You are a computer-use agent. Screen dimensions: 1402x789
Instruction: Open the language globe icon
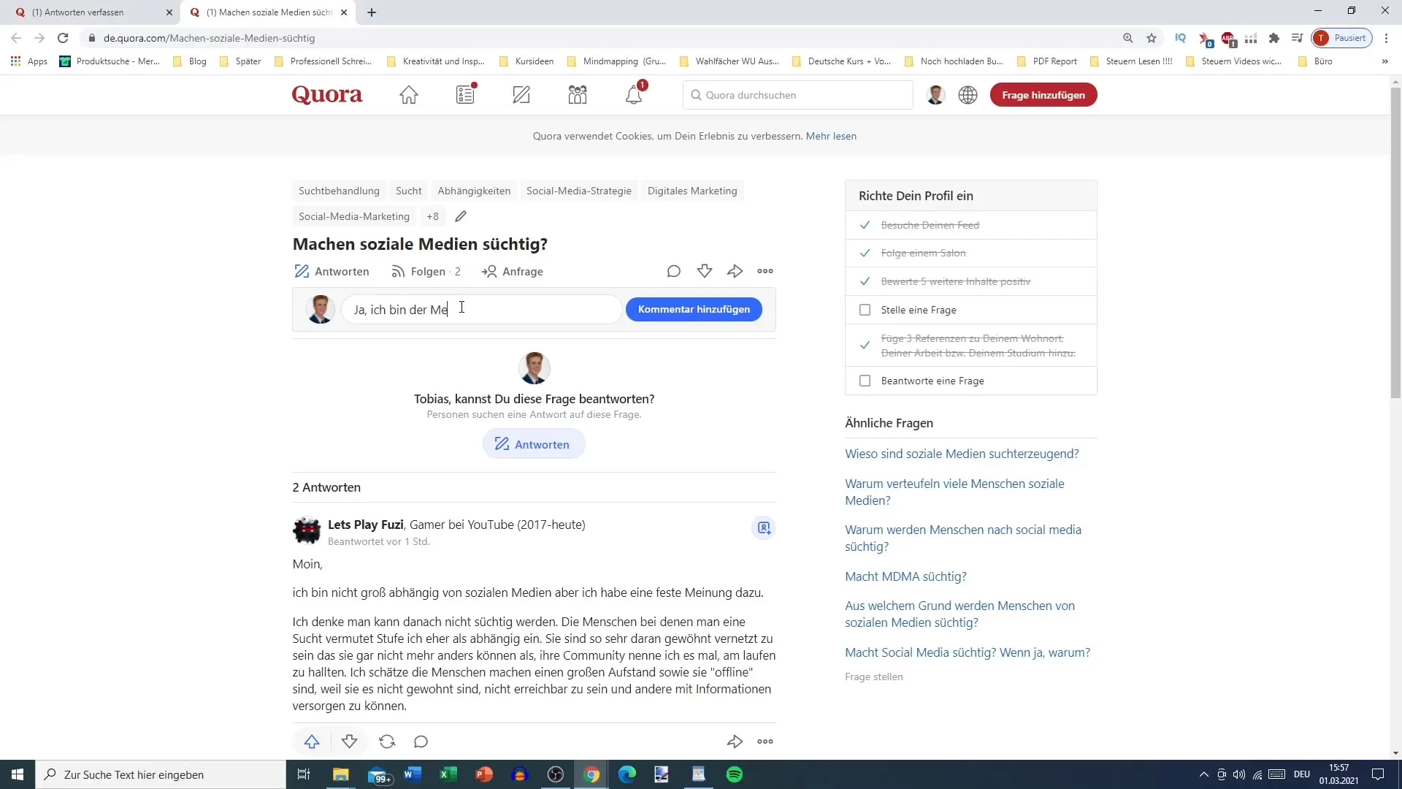968,95
